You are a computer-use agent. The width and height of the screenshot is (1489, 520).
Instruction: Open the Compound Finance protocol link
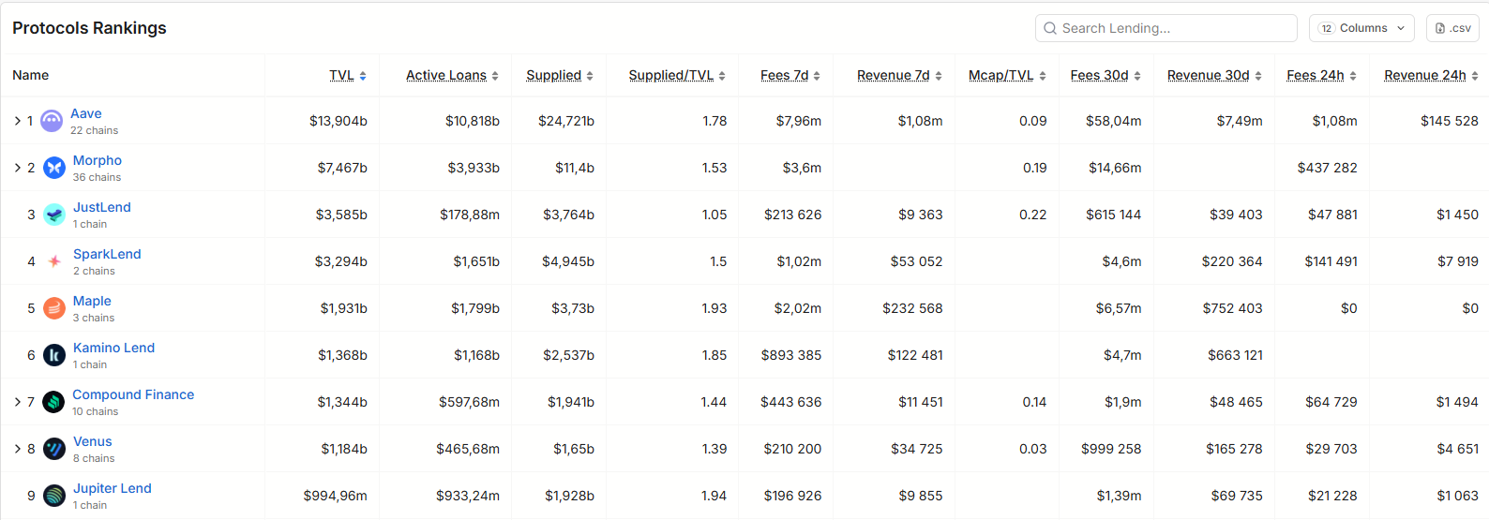[x=133, y=394]
